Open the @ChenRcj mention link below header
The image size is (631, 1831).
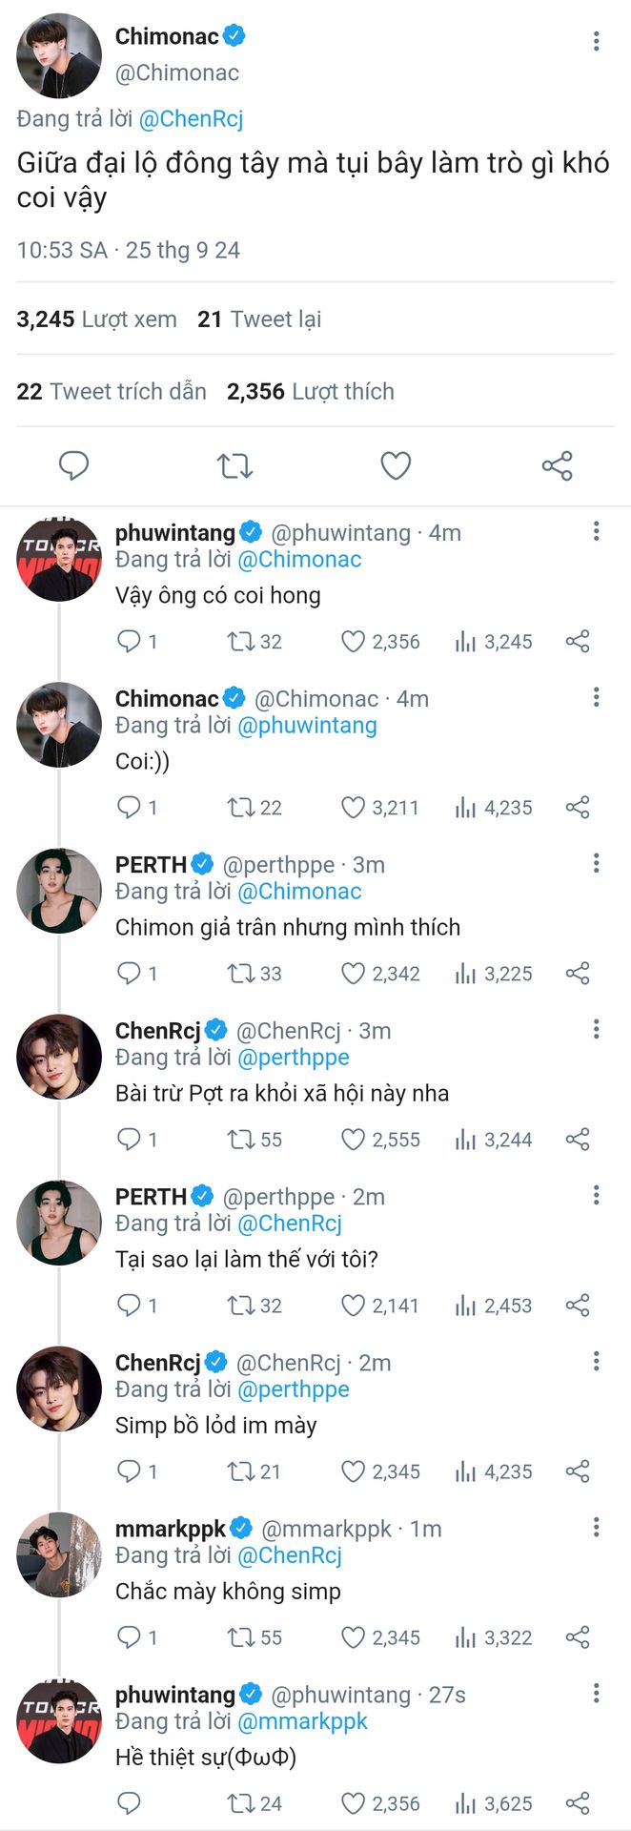[191, 119]
